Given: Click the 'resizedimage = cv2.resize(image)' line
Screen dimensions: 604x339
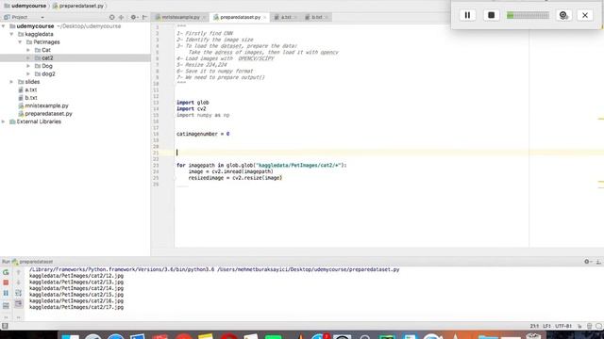Looking at the screenshot, I should click(x=235, y=178).
